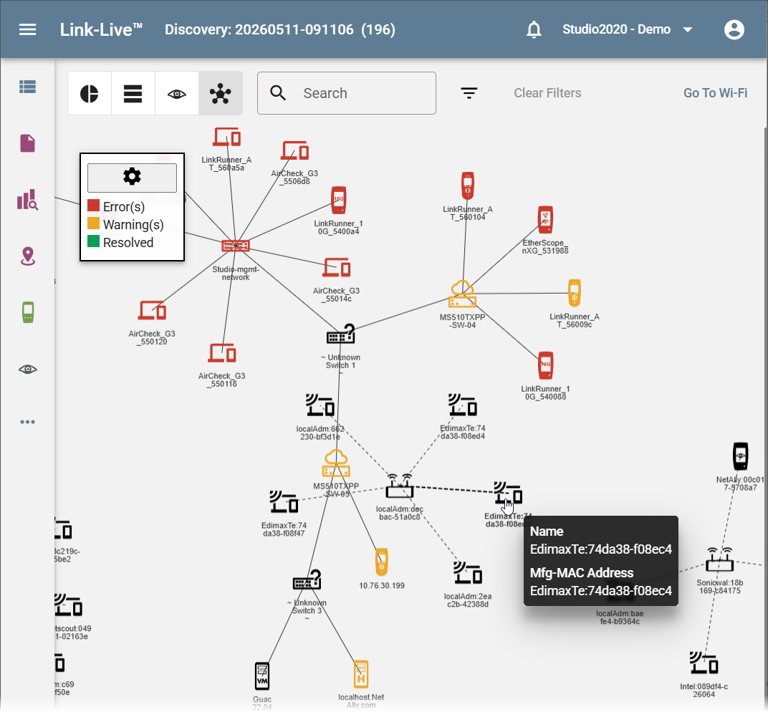Open legend settings gear button
This screenshot has height=712, width=768.
tap(132, 177)
